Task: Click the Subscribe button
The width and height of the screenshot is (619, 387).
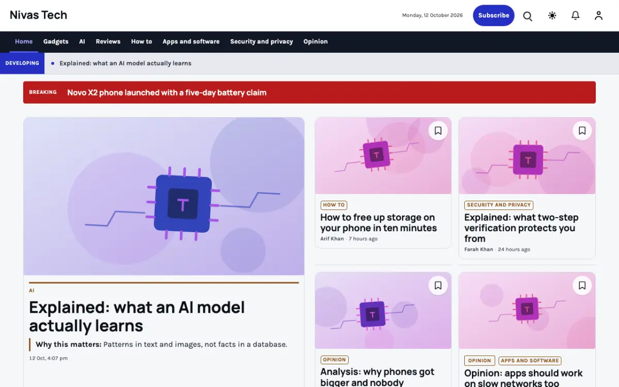Action: click(494, 15)
